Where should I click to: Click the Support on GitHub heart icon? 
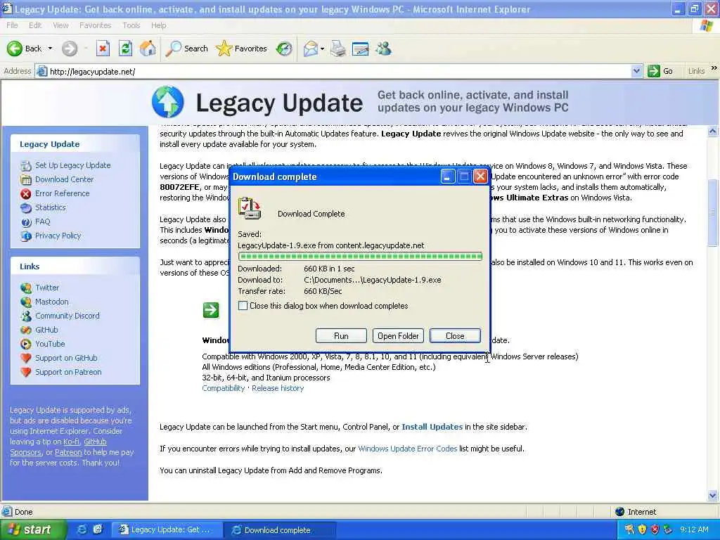pos(26,358)
